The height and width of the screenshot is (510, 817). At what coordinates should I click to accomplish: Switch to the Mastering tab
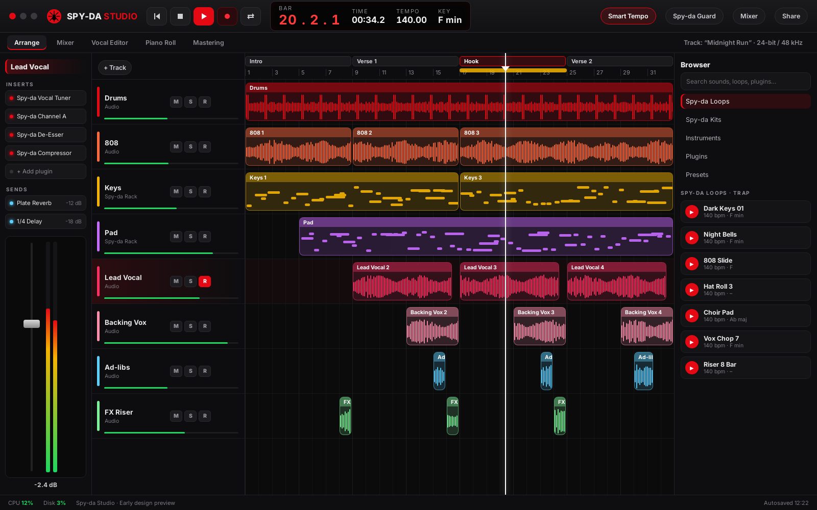point(208,43)
